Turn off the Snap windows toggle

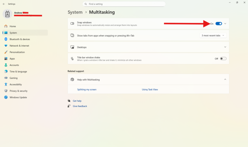pos(219,24)
